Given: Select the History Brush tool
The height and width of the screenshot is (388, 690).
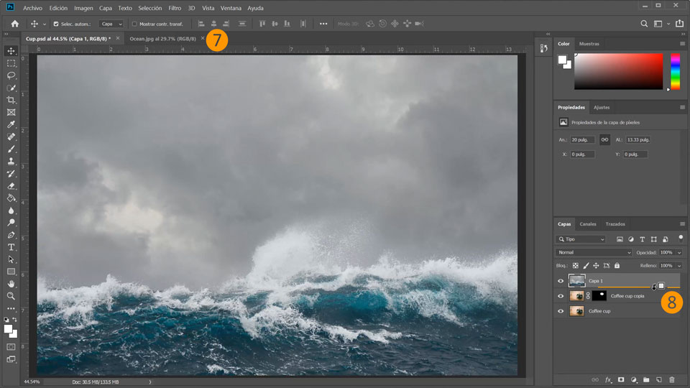Looking at the screenshot, I should coord(11,174).
